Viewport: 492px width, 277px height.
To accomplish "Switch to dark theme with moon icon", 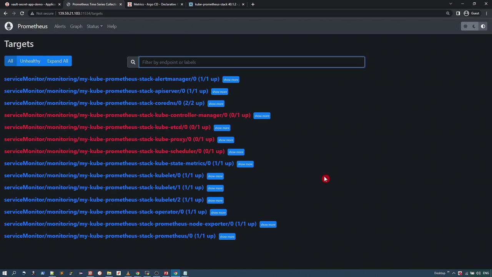I will [x=474, y=26].
